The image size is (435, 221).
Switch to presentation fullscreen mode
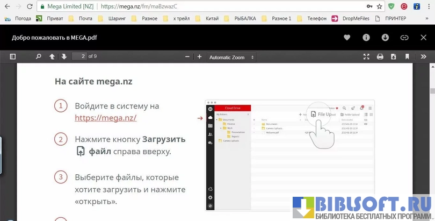[367, 56]
